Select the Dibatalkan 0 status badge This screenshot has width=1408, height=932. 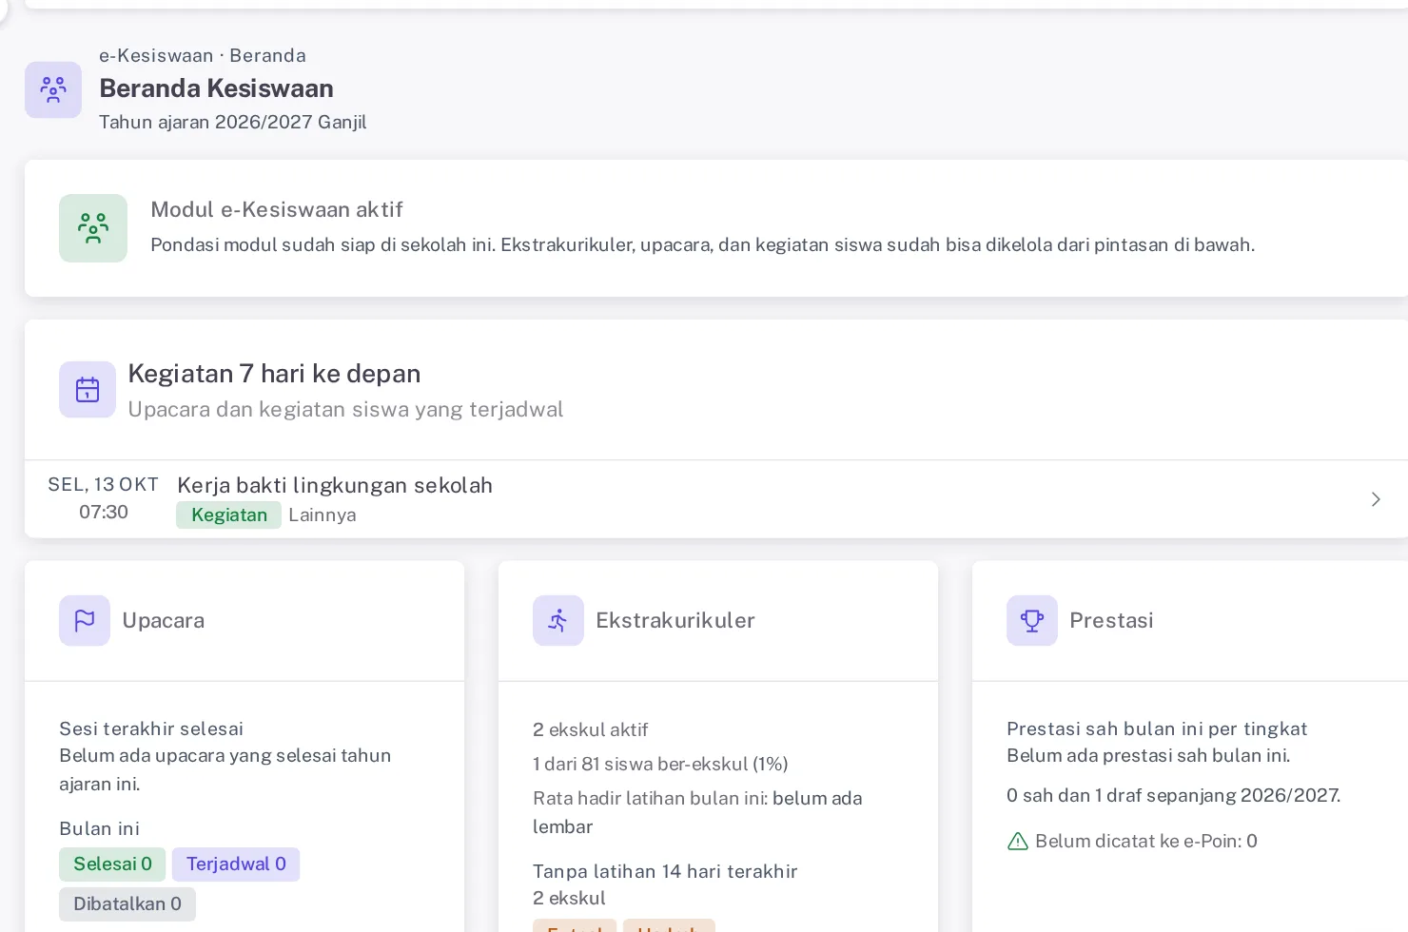127,904
